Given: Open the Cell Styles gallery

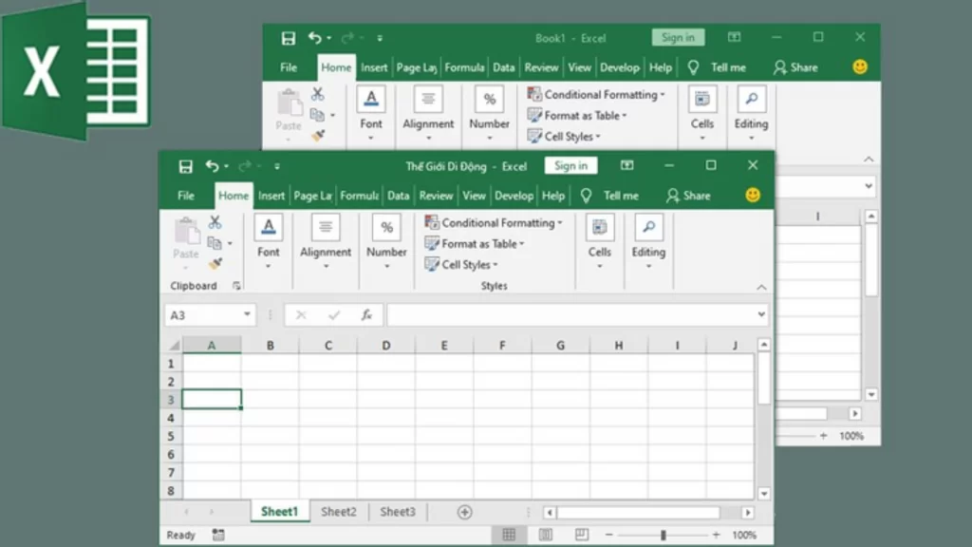Looking at the screenshot, I should [x=461, y=265].
